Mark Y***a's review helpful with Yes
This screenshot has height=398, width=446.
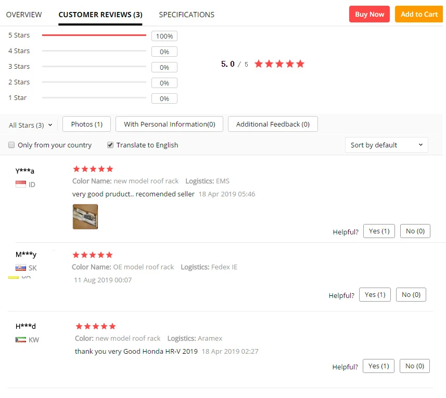[x=379, y=231]
